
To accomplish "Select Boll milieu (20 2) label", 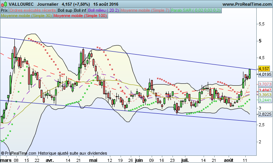I will 104,11.
